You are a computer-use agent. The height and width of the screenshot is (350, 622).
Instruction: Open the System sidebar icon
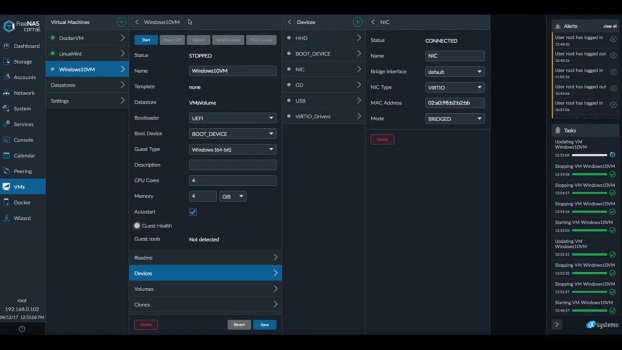click(x=6, y=108)
